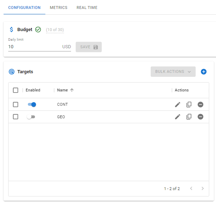Sort targets by Name column header

click(62, 90)
